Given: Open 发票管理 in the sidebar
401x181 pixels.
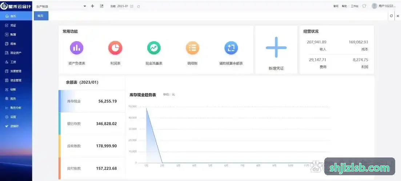Looking at the screenshot, I should point(16,71).
